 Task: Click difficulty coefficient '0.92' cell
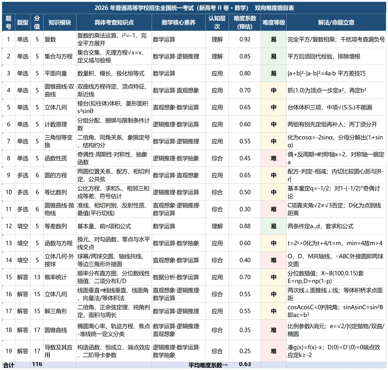click(x=245, y=39)
